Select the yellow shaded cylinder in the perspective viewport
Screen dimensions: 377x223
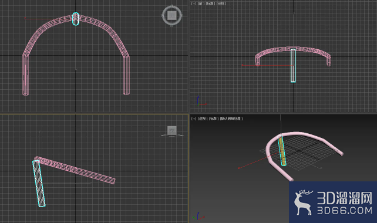point(282,151)
